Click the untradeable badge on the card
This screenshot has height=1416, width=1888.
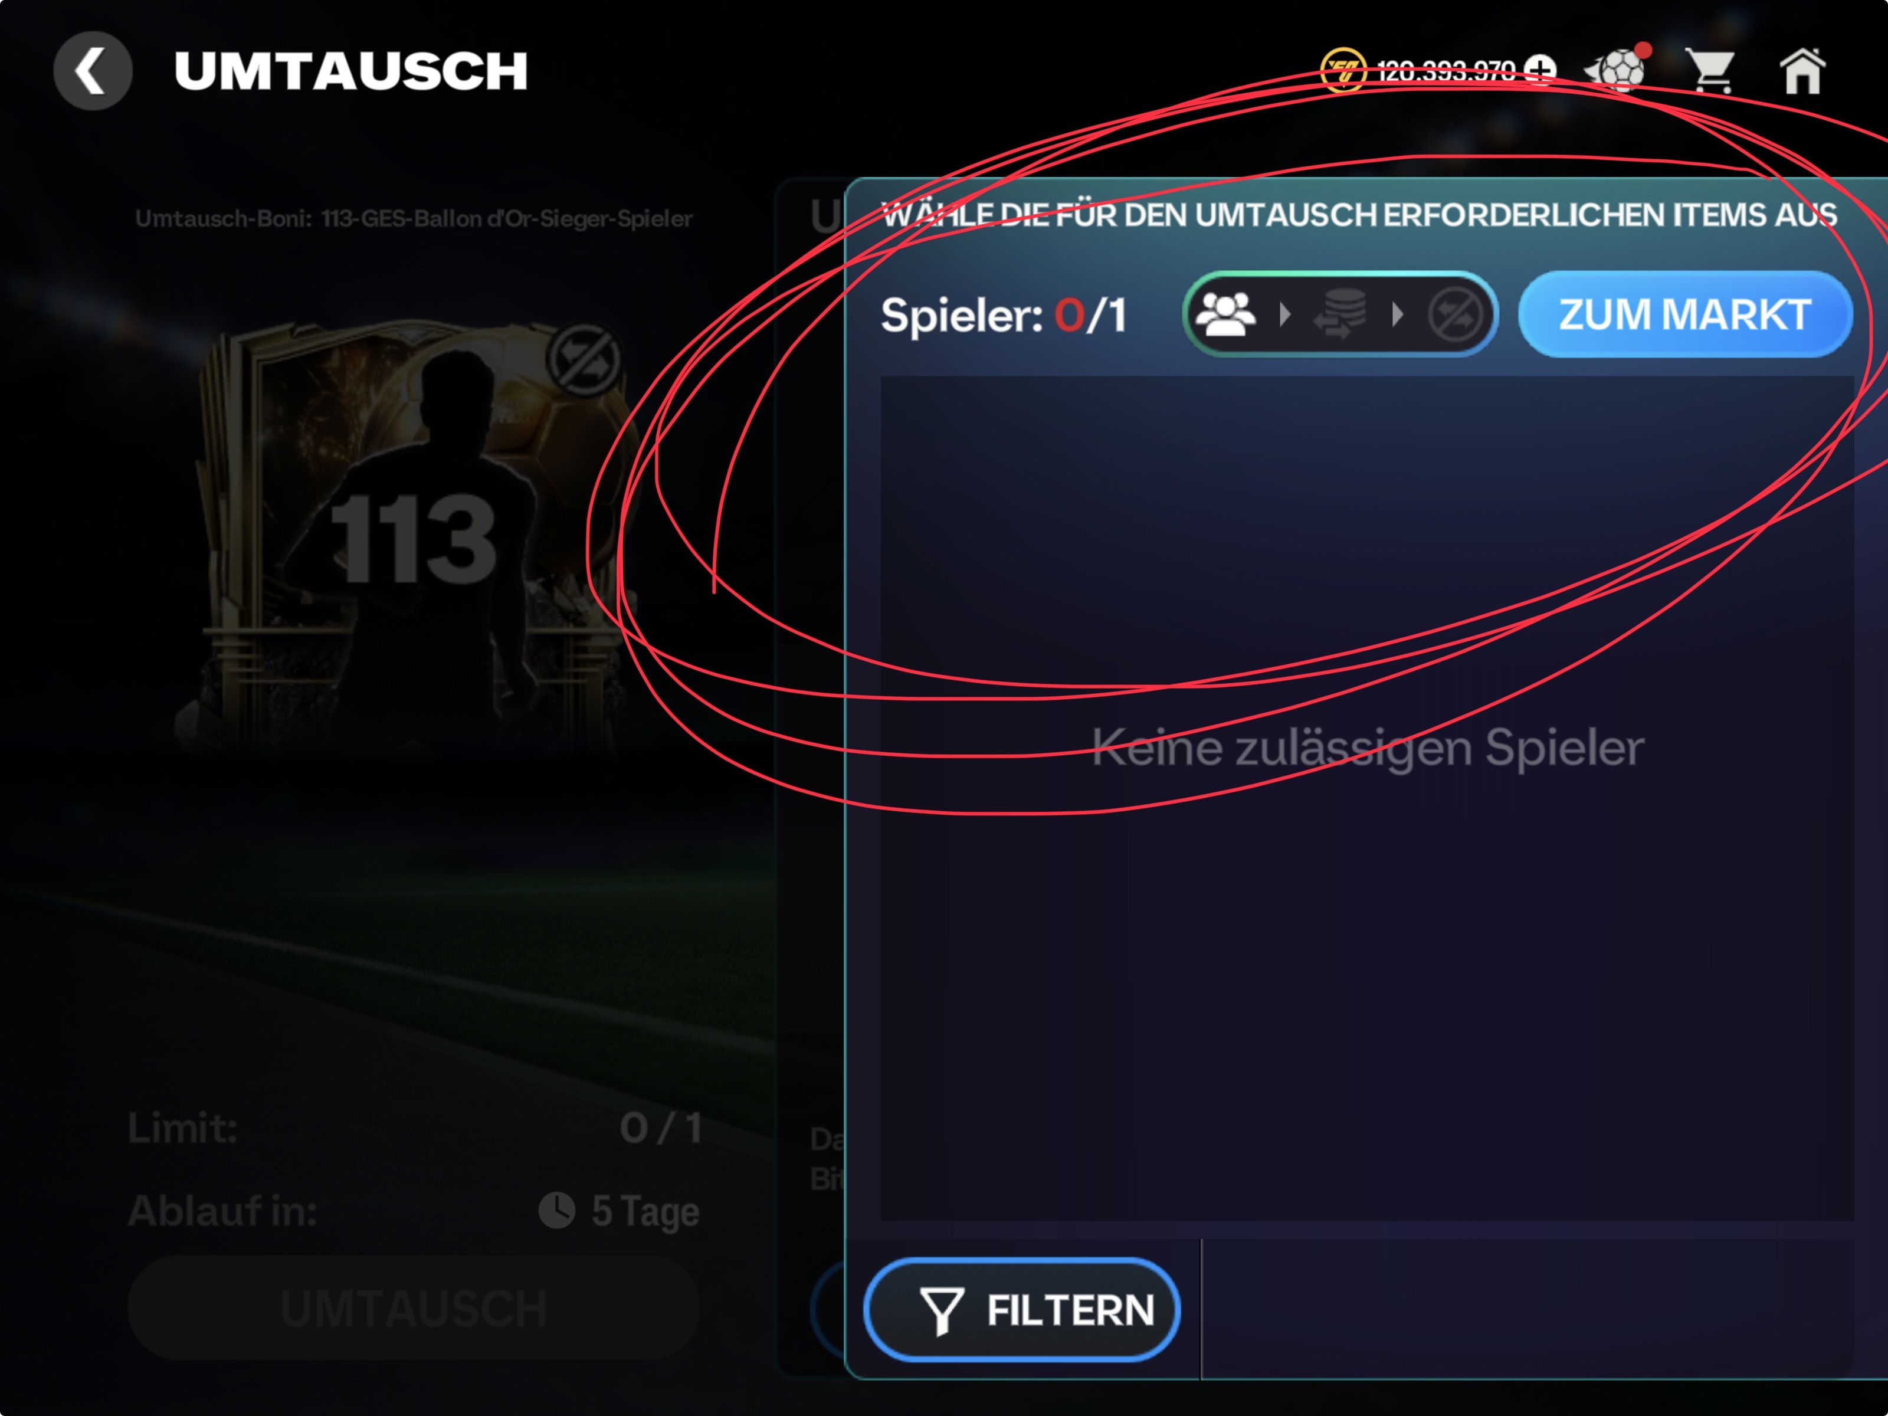[x=584, y=360]
